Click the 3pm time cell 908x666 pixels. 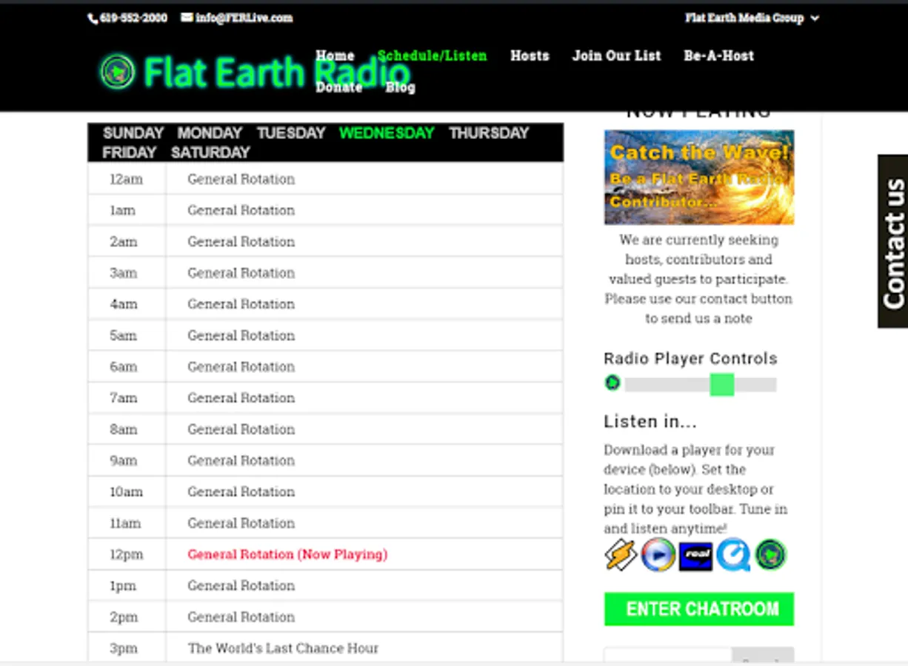point(127,648)
